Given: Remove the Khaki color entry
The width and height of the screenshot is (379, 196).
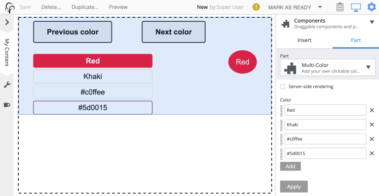Looking at the screenshot, I should tap(372, 125).
